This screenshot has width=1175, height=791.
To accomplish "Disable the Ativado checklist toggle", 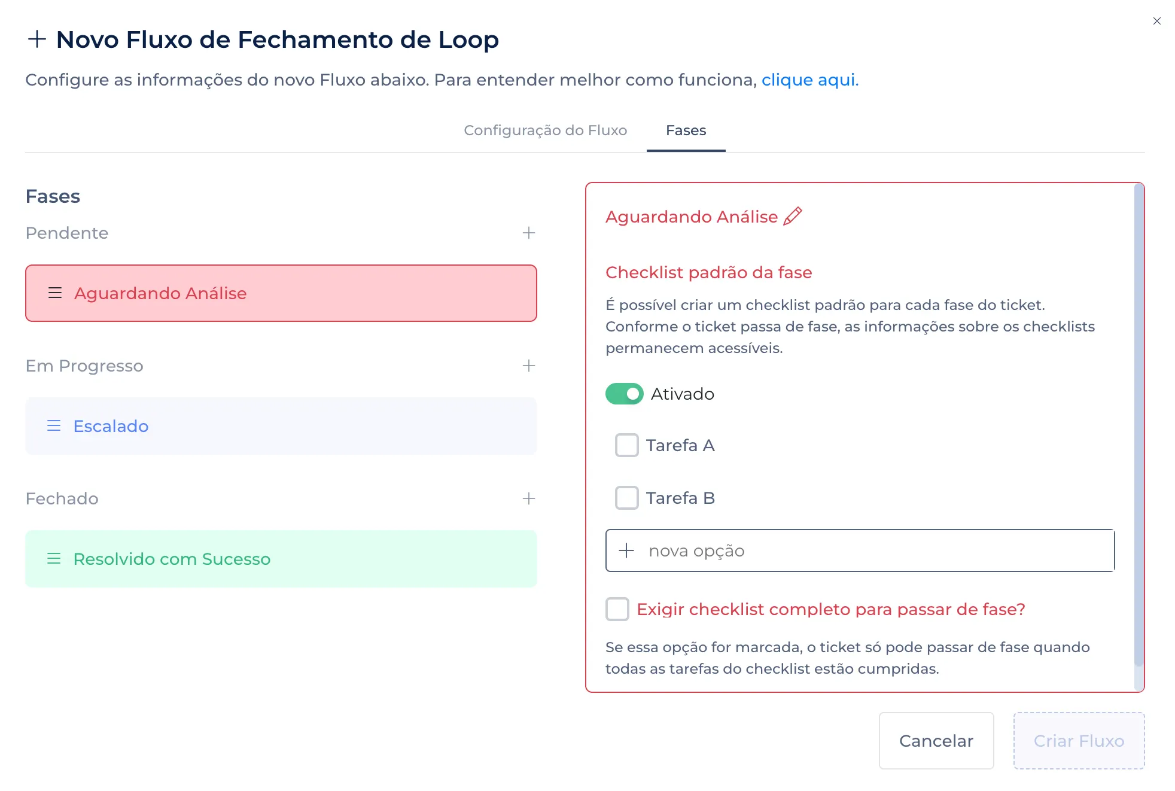I will pyautogui.click(x=624, y=394).
